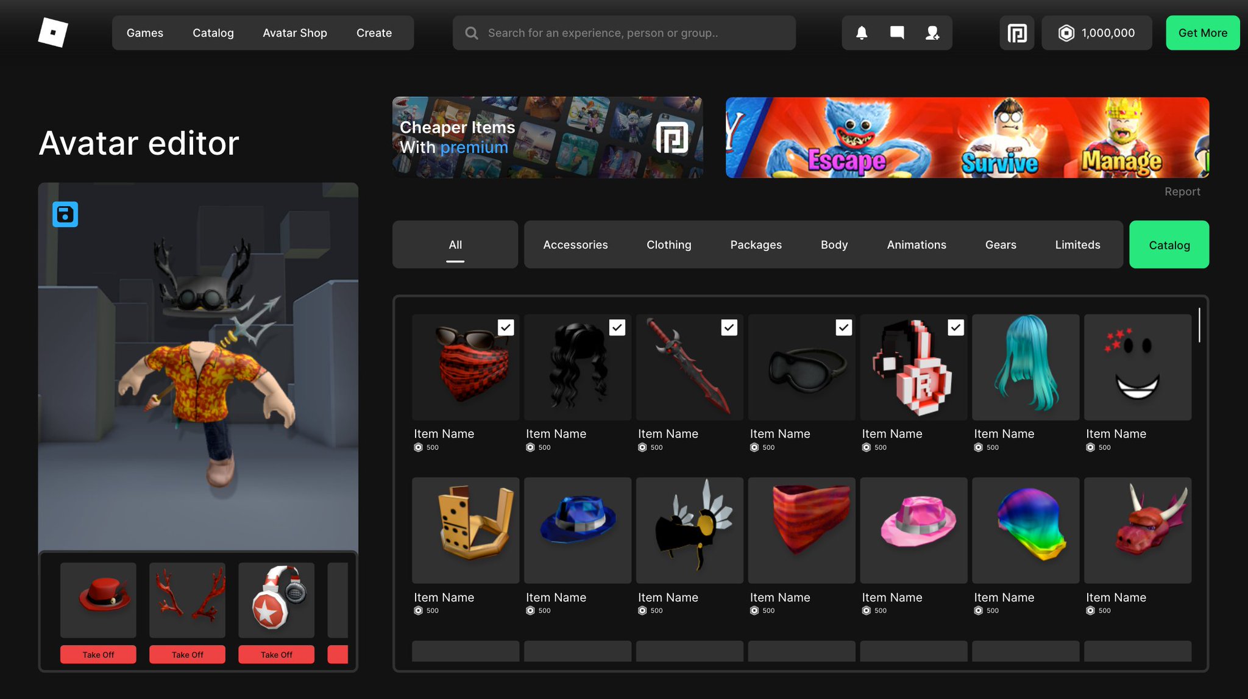Viewport: 1248px width, 699px height.
Task: Open Create in the top navigation
Action: 374,33
